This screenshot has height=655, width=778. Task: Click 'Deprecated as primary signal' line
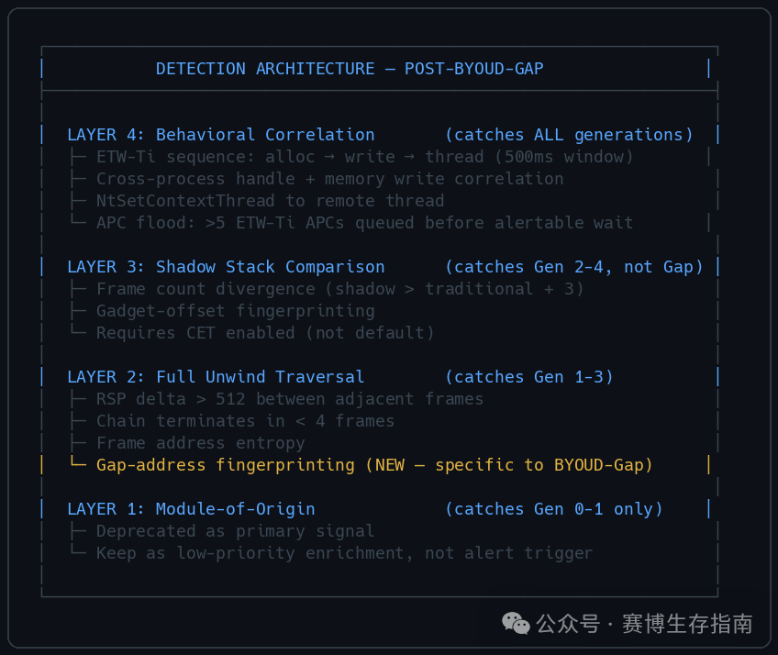point(236,531)
